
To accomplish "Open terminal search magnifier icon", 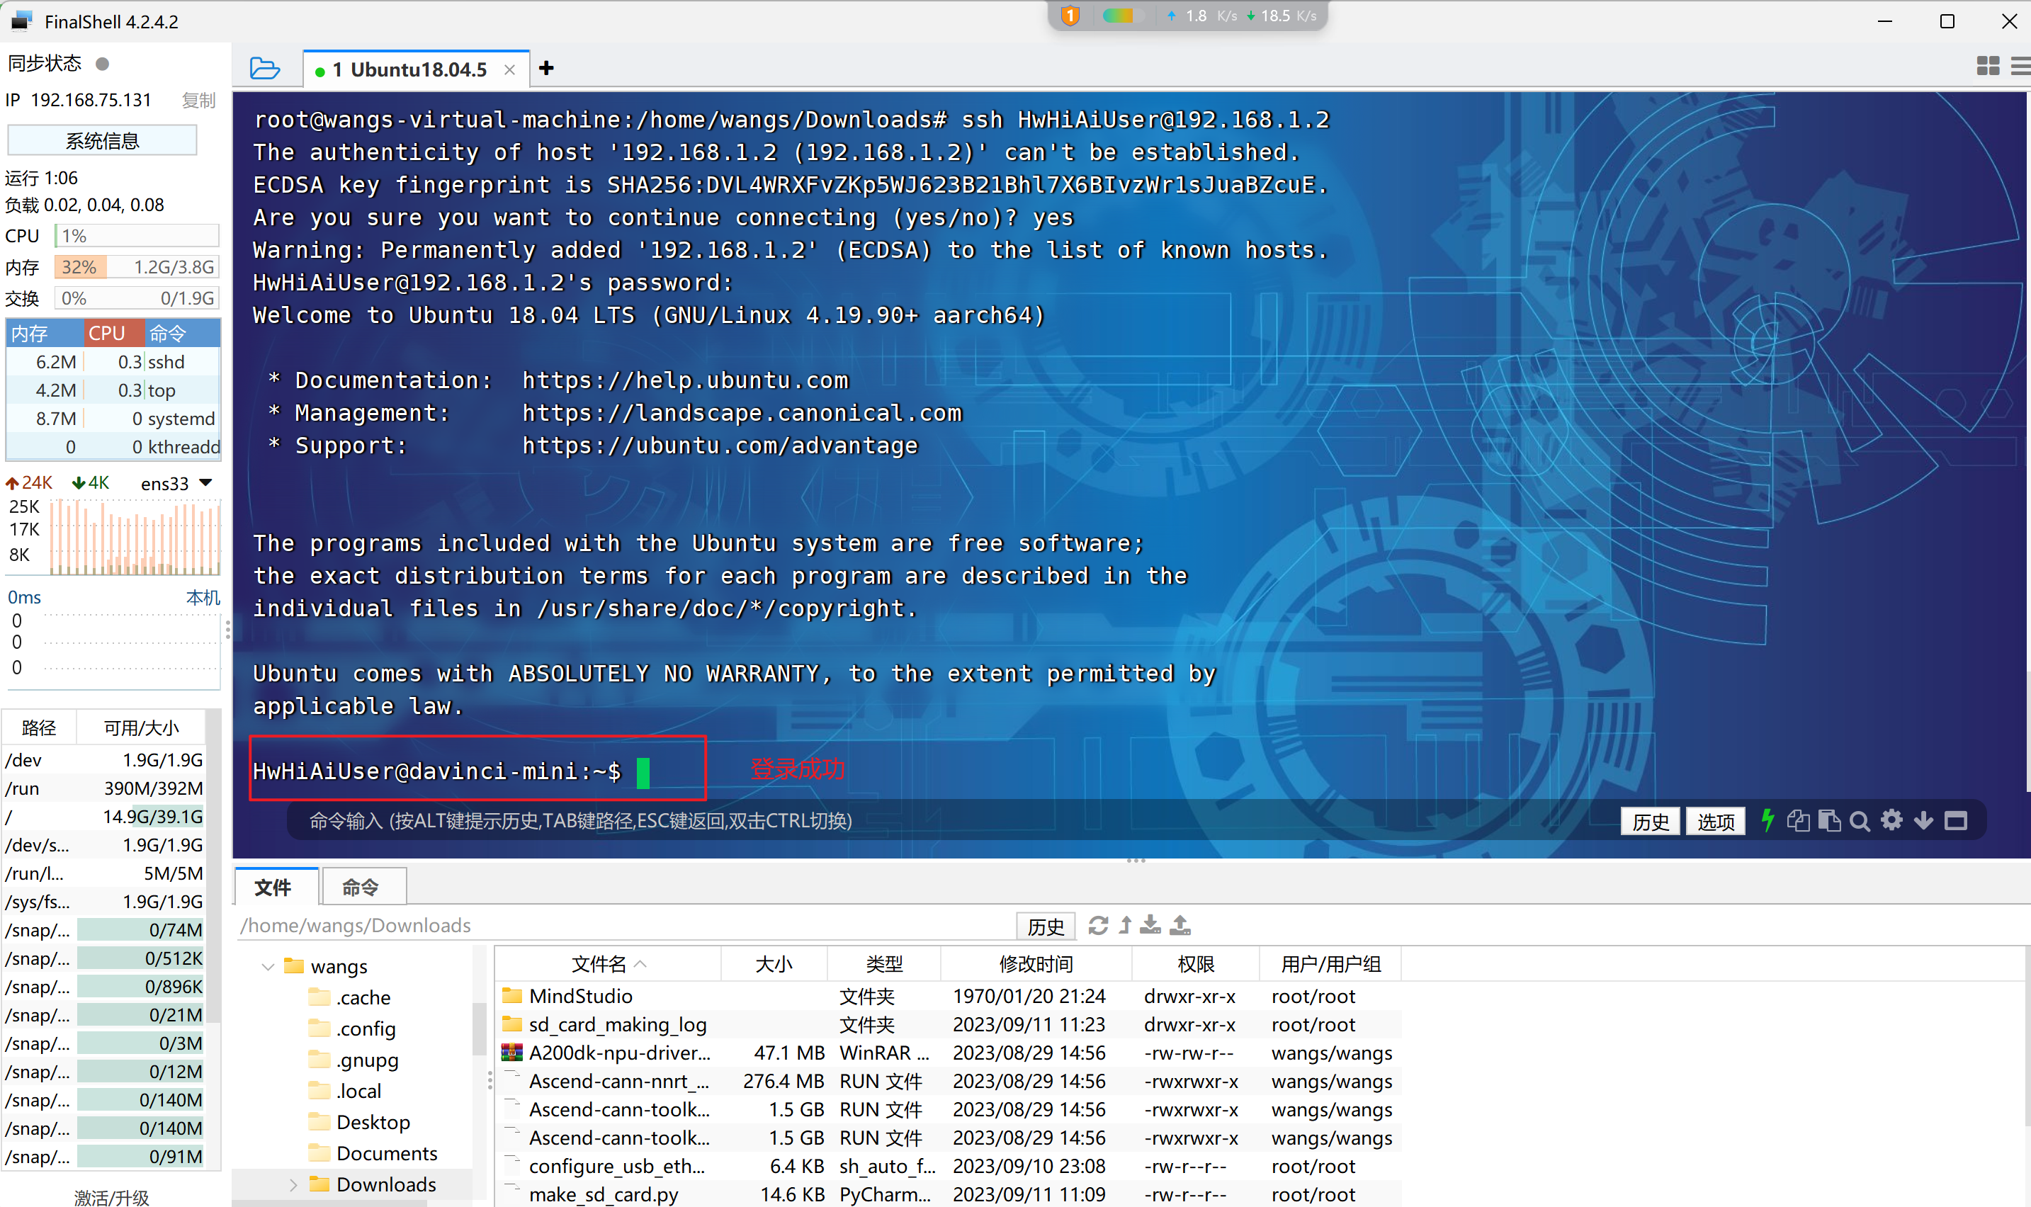I will pos(1860,821).
